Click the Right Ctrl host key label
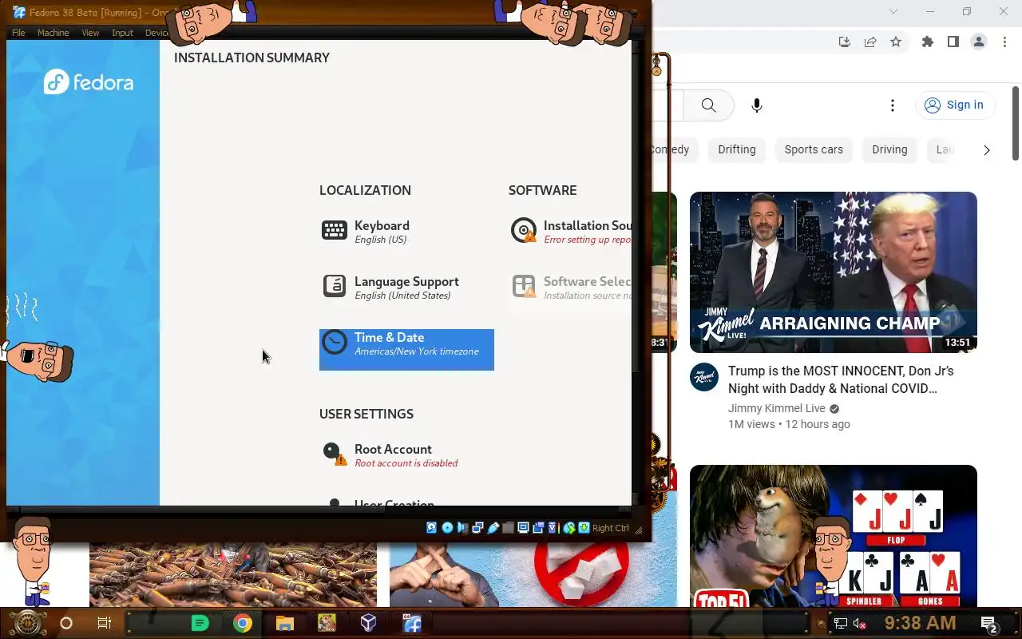Screen dimensions: 1022x639 click(x=611, y=528)
